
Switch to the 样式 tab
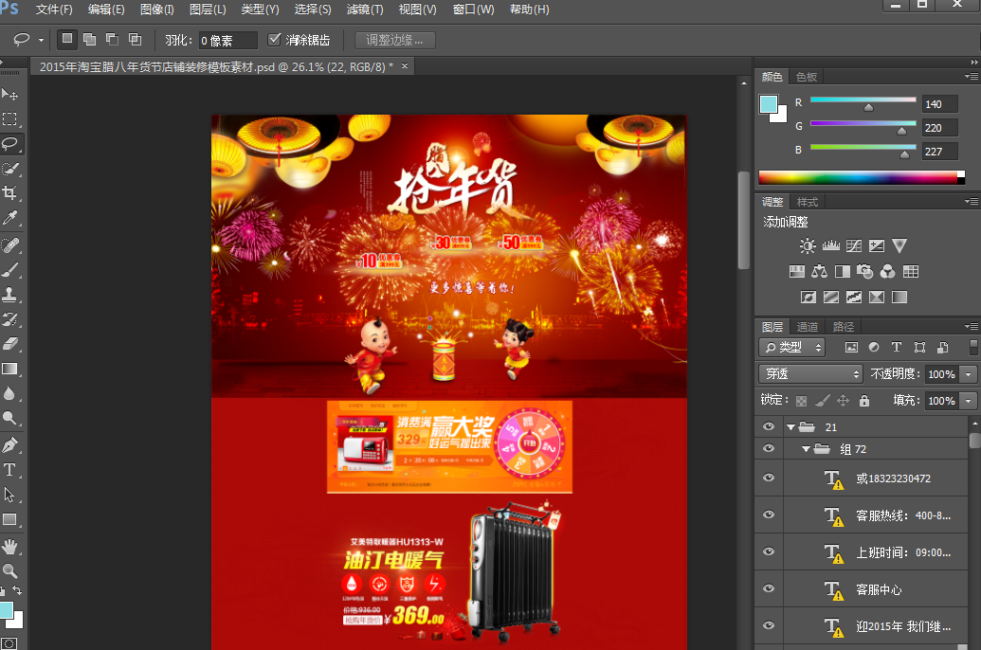point(807,202)
